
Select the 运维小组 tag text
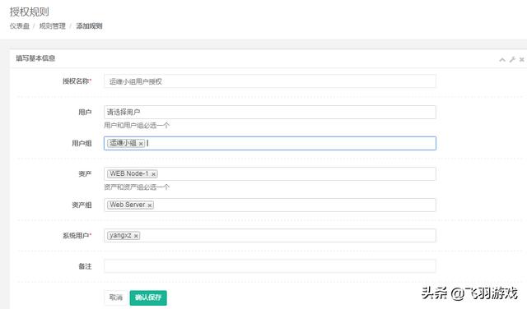pyautogui.click(x=123, y=143)
